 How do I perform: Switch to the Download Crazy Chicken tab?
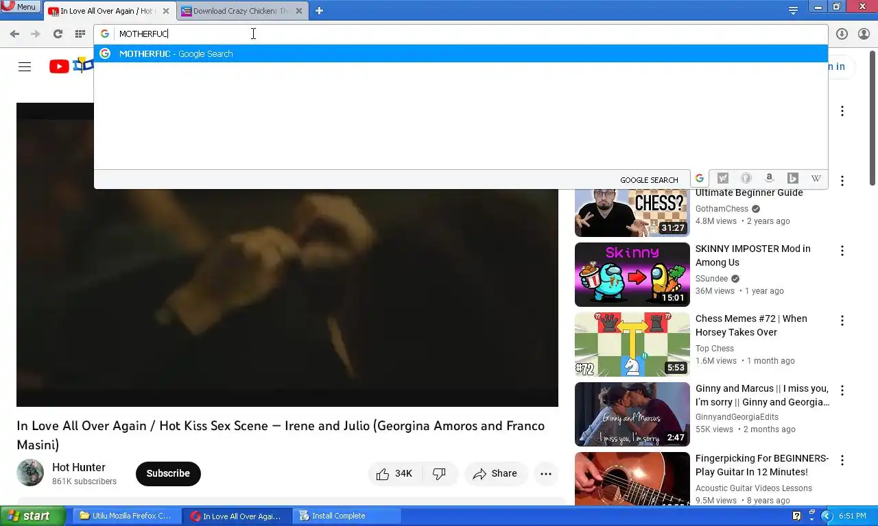235,11
